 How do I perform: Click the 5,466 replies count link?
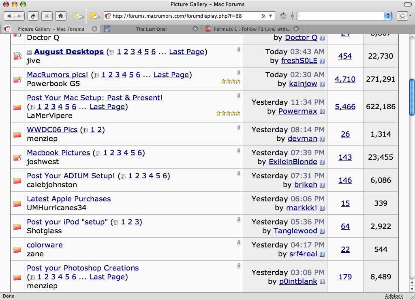click(345, 106)
